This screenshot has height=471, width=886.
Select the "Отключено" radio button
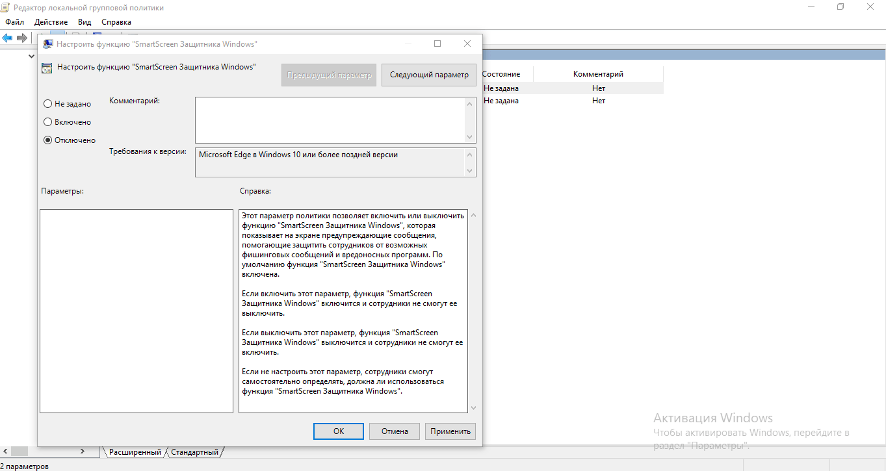pos(47,140)
